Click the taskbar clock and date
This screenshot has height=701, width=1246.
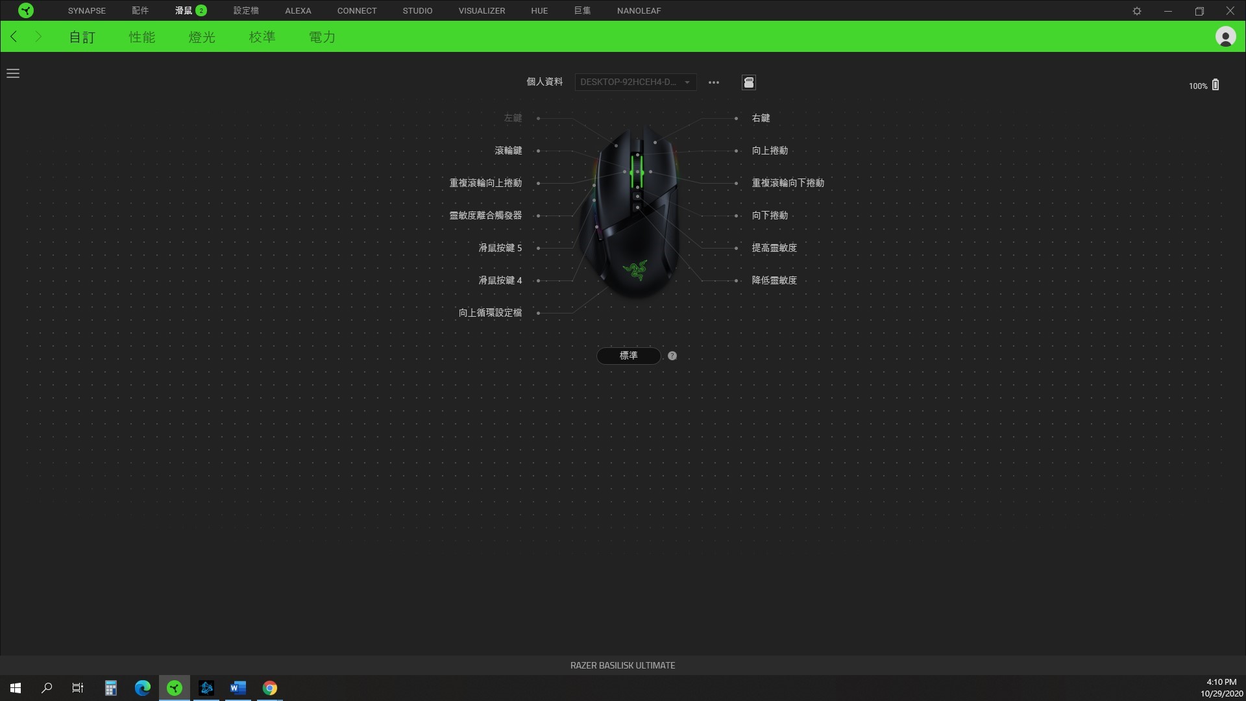(1221, 688)
